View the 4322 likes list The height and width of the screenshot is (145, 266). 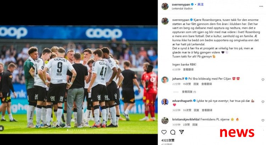coord(168,140)
